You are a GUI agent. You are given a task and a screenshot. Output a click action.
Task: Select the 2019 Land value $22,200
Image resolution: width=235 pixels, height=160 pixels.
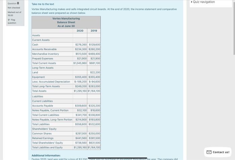pos(95,72)
